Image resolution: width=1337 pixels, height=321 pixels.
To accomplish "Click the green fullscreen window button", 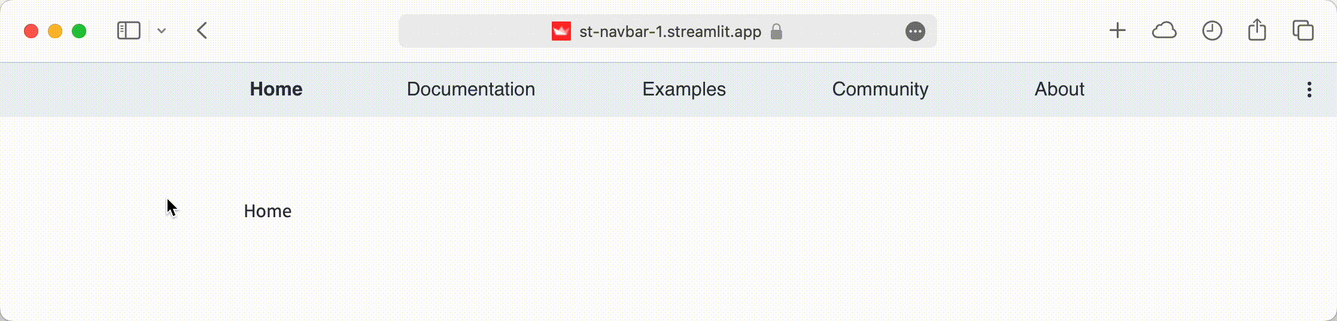I will [x=79, y=31].
